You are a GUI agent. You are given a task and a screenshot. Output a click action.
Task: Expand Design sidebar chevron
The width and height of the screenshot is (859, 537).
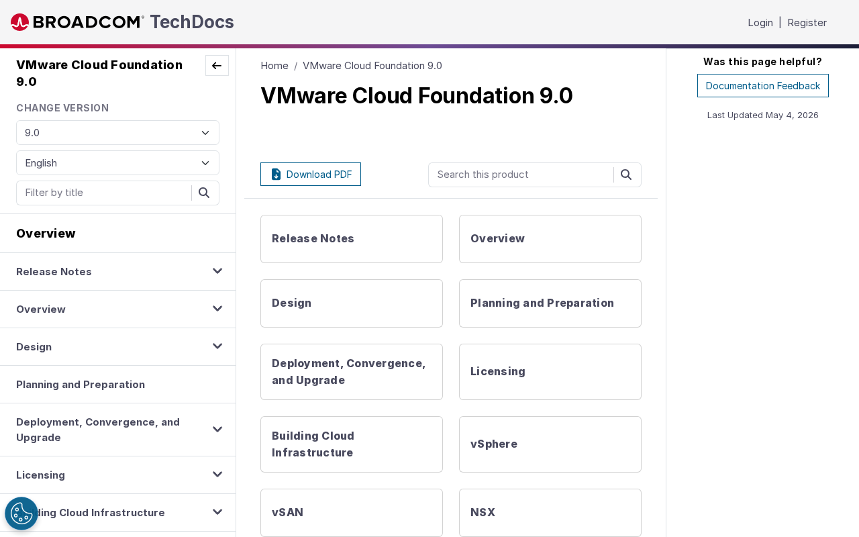[x=217, y=346]
